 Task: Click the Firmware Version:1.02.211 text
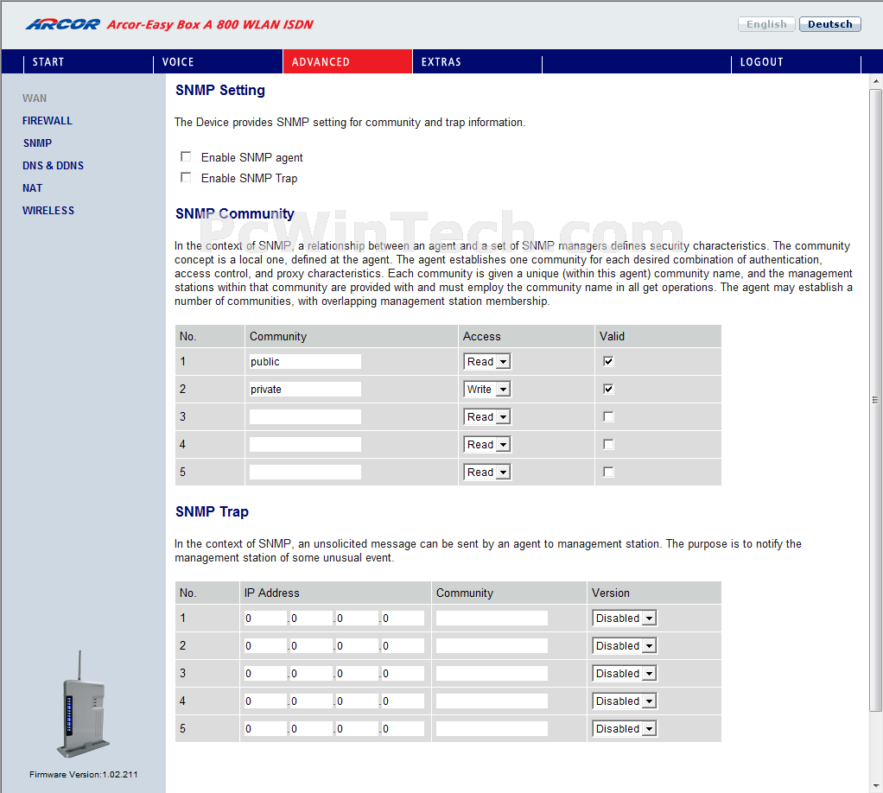click(x=83, y=774)
